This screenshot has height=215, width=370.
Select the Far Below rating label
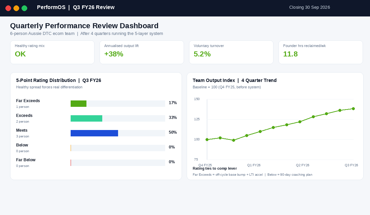[26, 160]
